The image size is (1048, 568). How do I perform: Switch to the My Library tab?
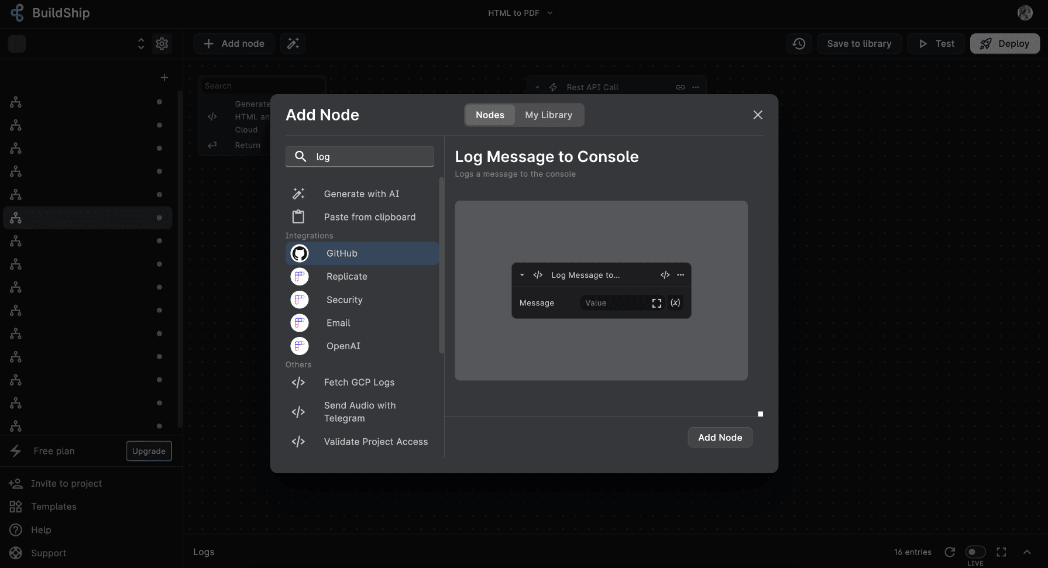[548, 115]
